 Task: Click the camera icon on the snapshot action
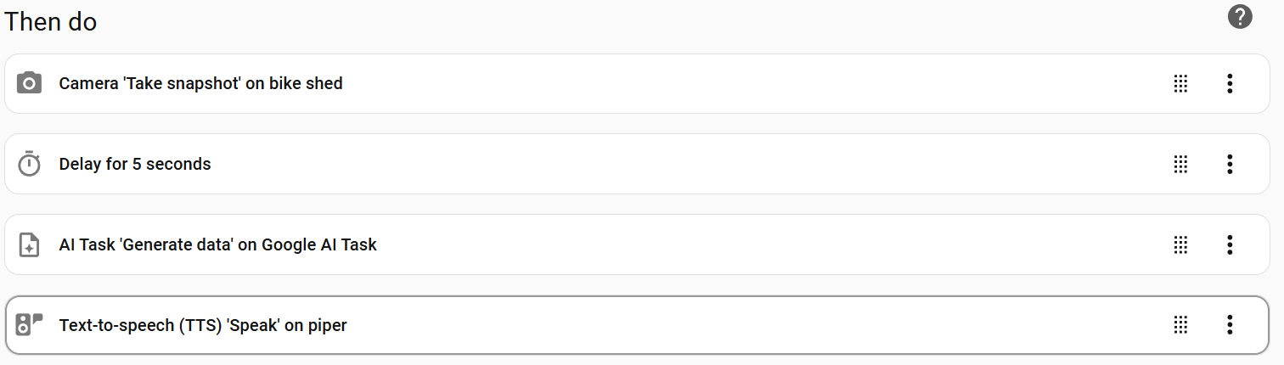[29, 83]
